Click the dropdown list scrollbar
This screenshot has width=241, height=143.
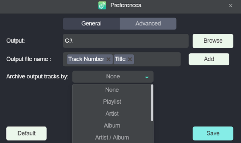click(x=152, y=103)
